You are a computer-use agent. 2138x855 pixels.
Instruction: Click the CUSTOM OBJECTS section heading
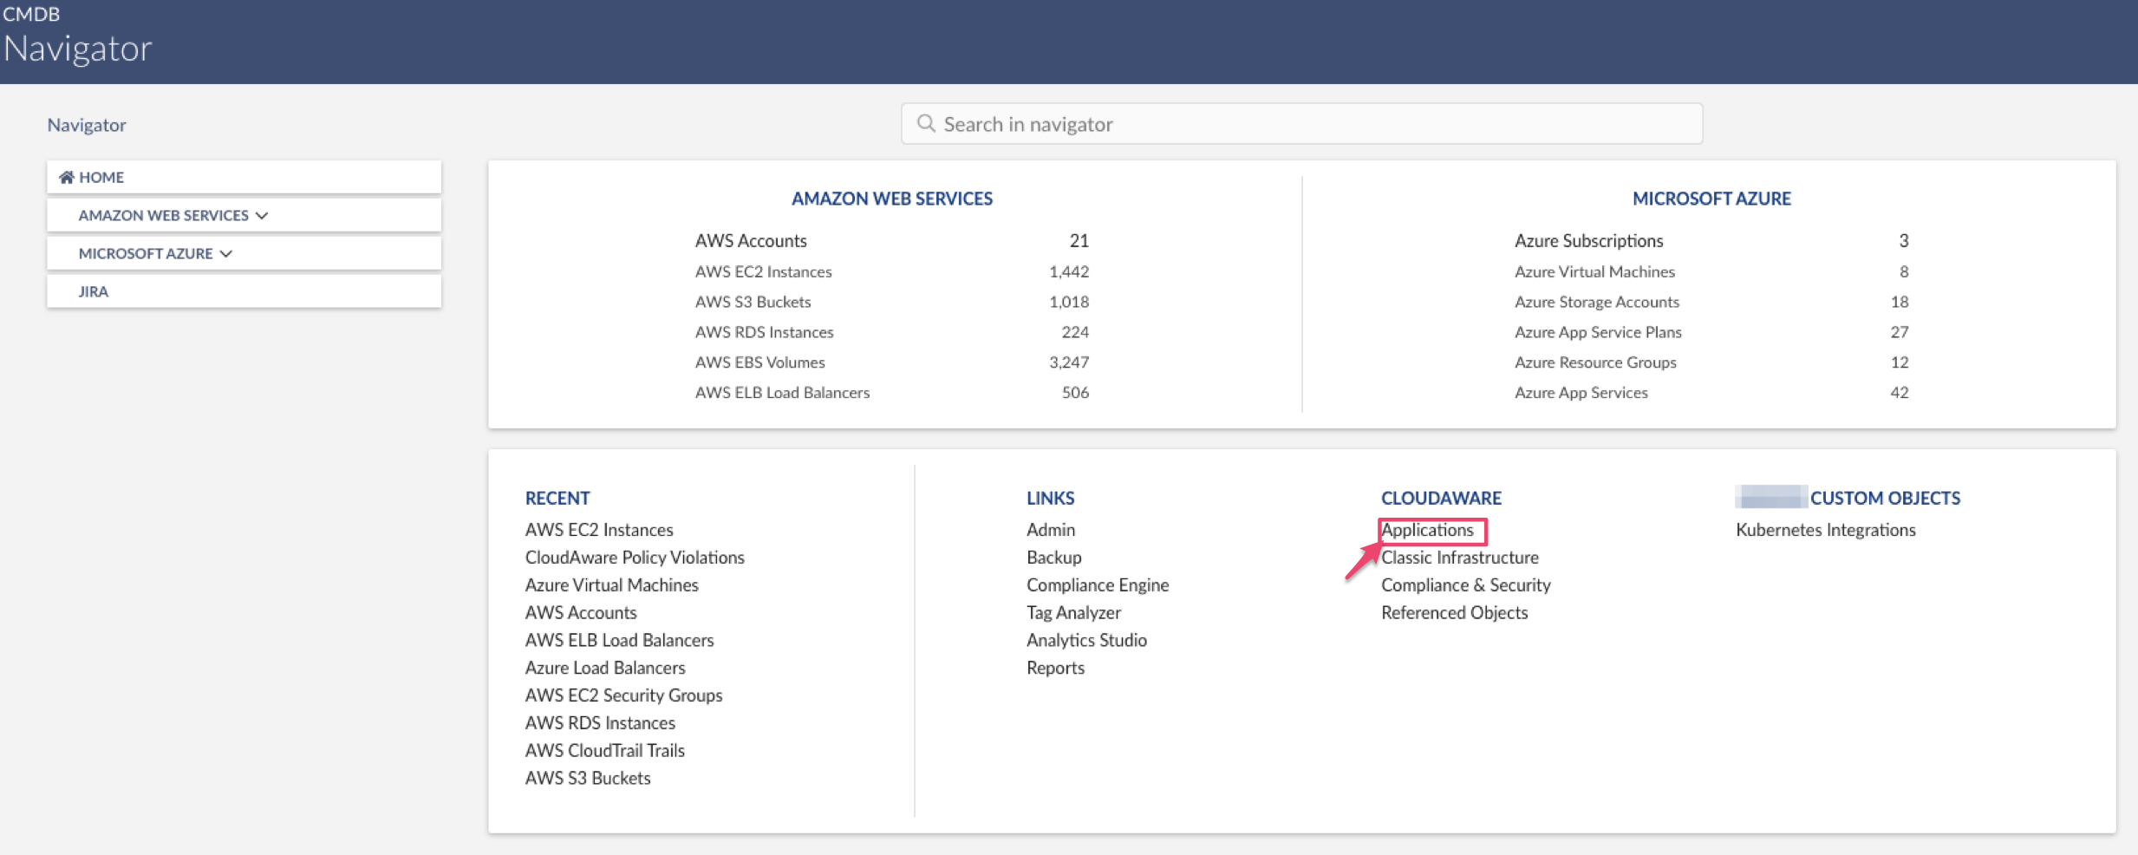[x=1885, y=498]
